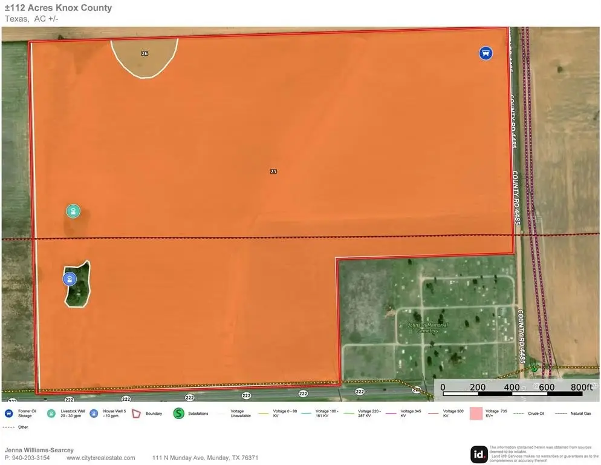Click the Crude Oil legend entry

pyautogui.click(x=530, y=414)
